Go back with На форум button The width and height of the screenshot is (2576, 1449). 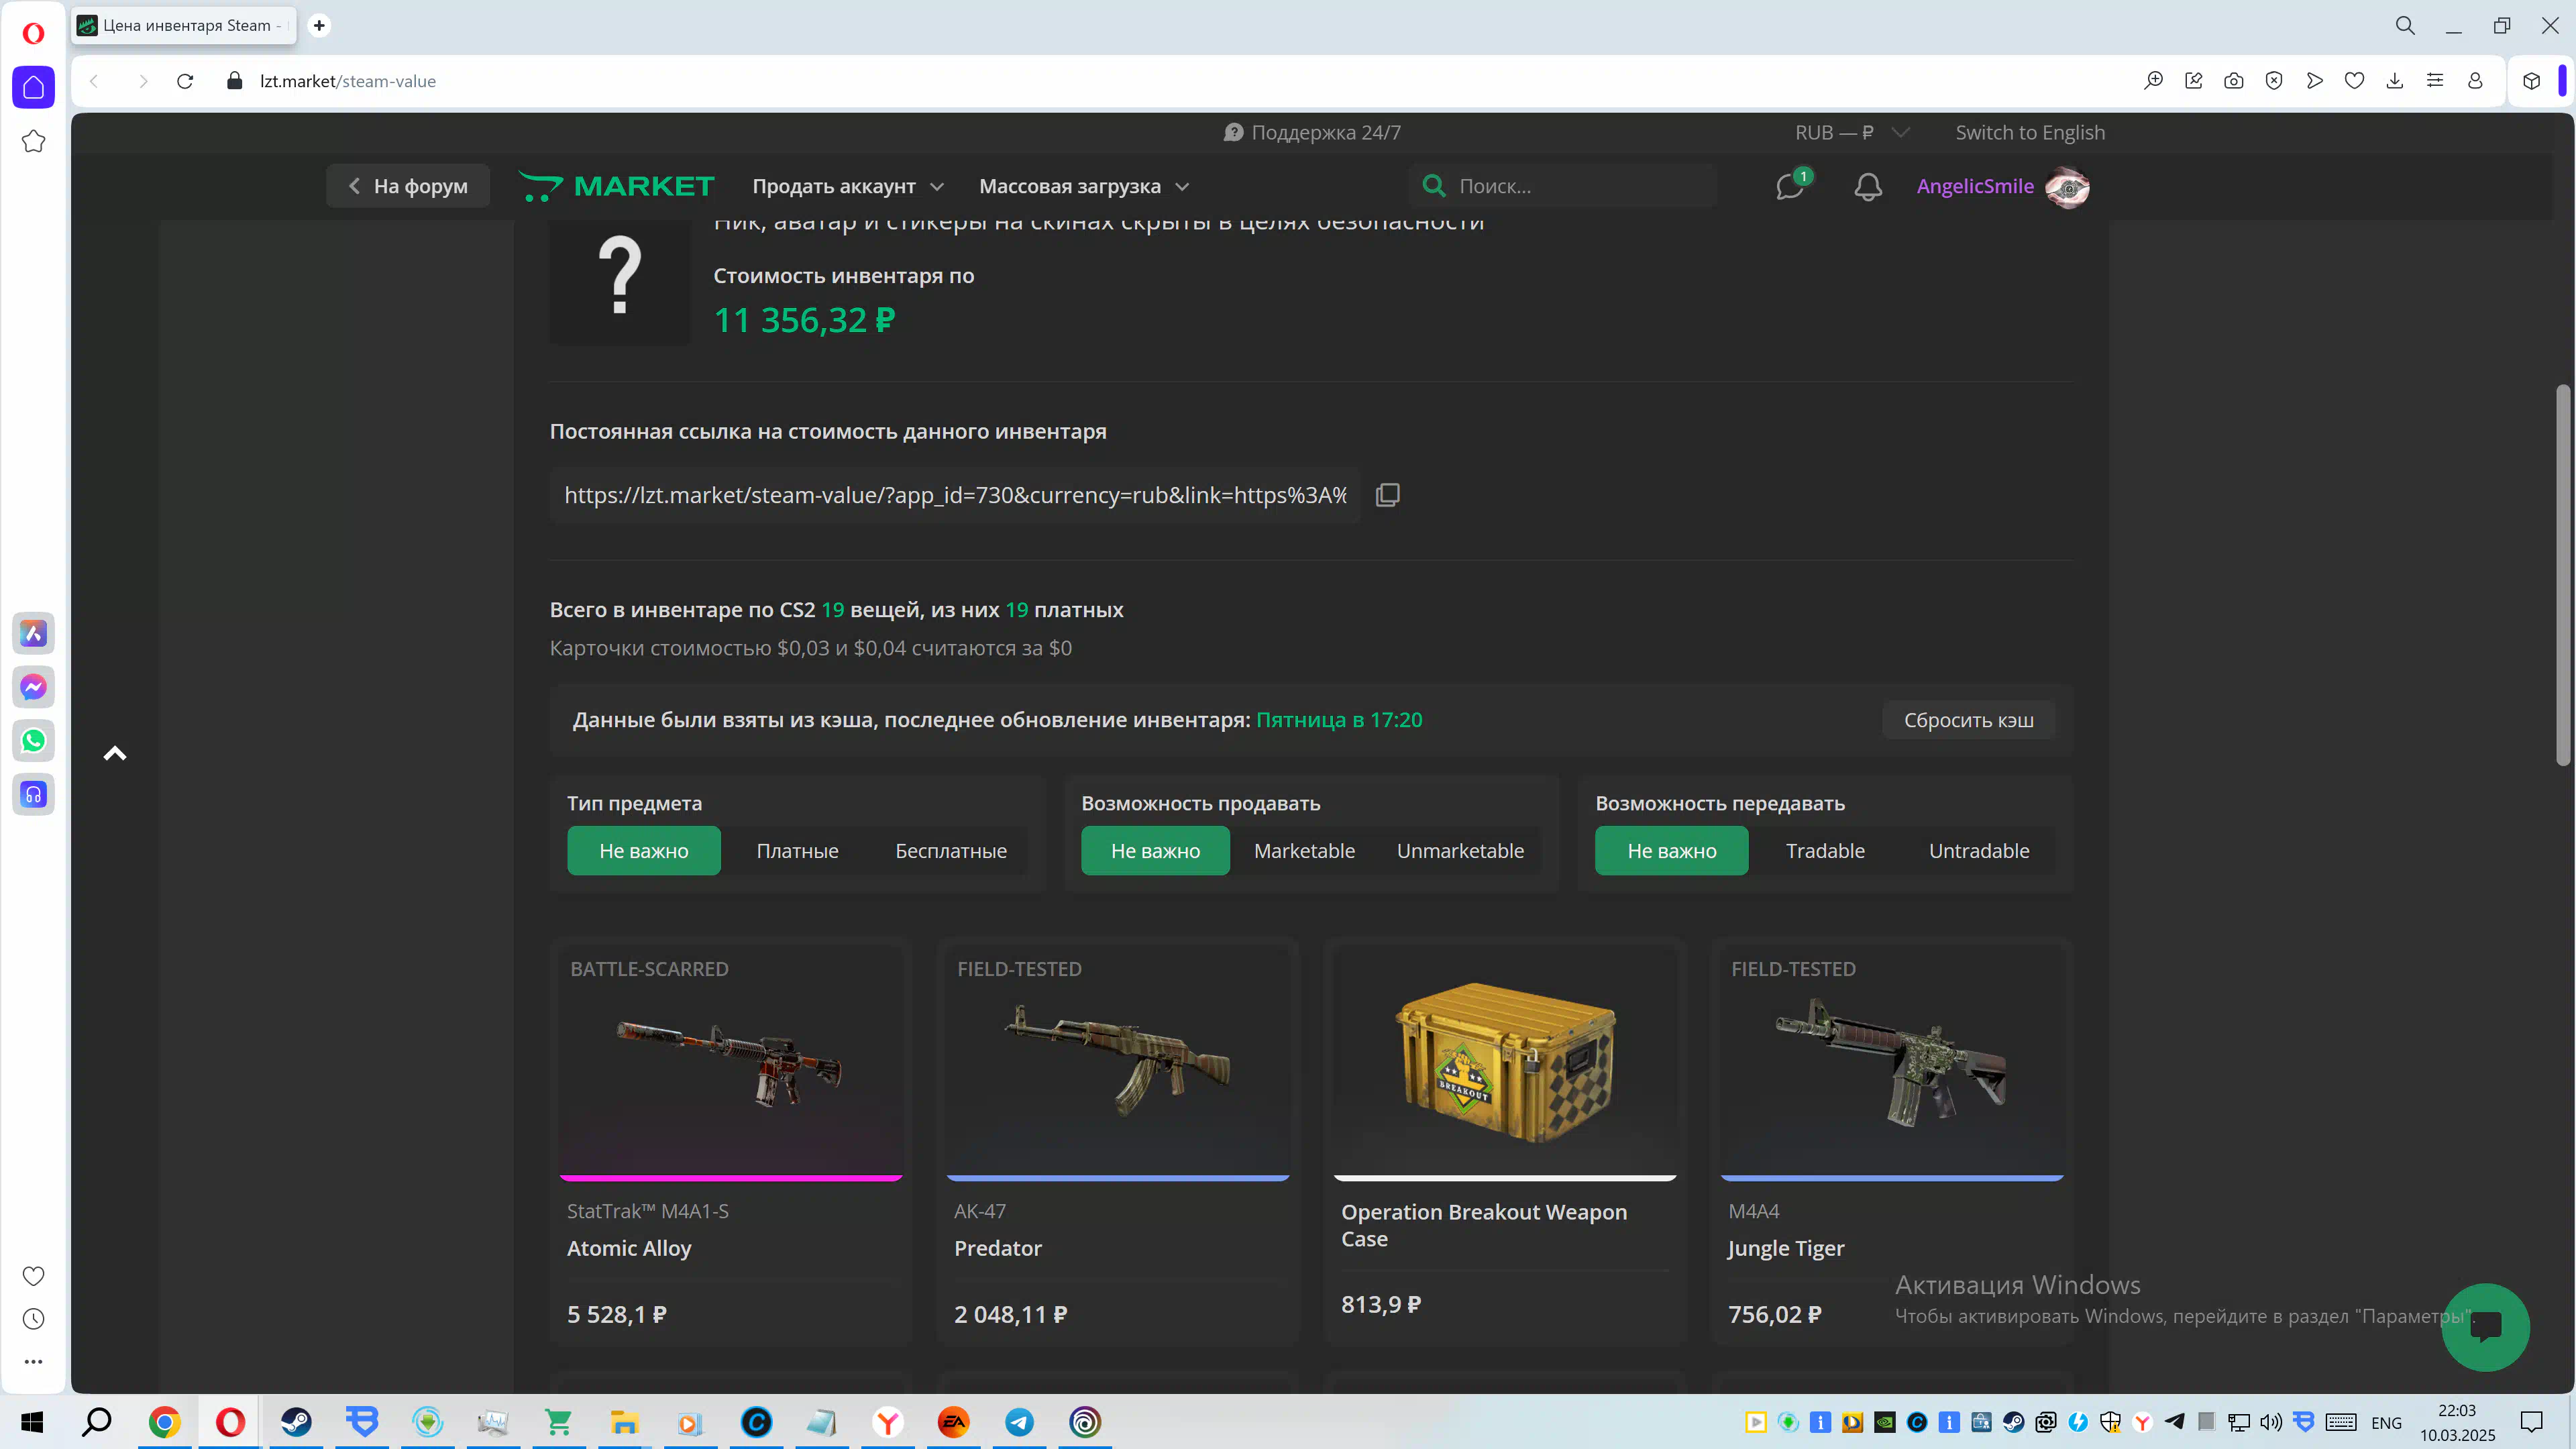[x=407, y=186]
